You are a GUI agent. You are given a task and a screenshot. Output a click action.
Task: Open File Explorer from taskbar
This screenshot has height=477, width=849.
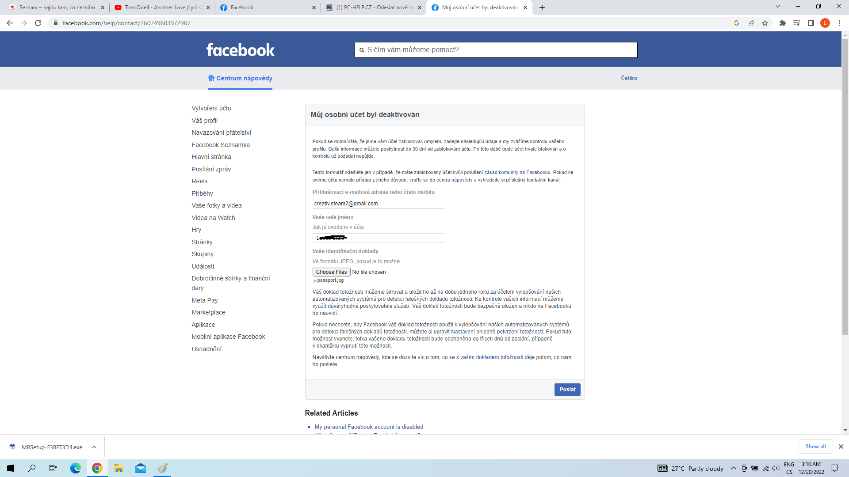[119, 468]
